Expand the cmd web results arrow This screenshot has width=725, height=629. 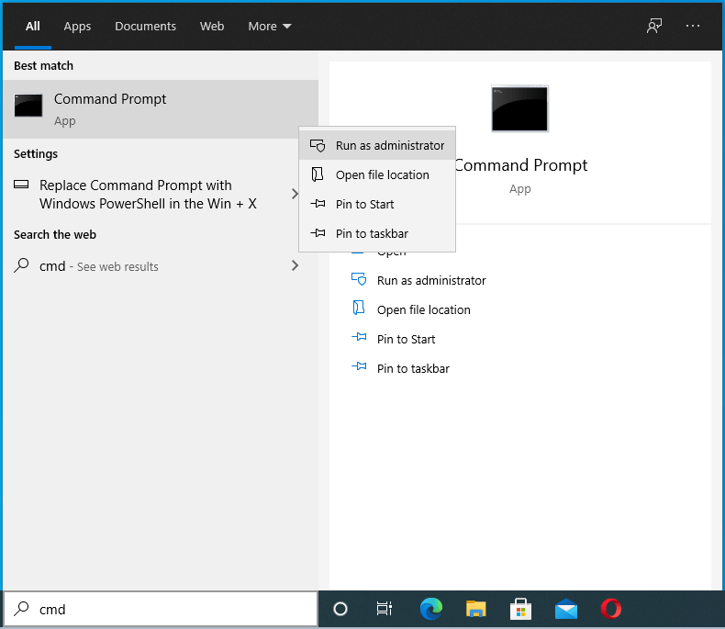[x=295, y=265]
